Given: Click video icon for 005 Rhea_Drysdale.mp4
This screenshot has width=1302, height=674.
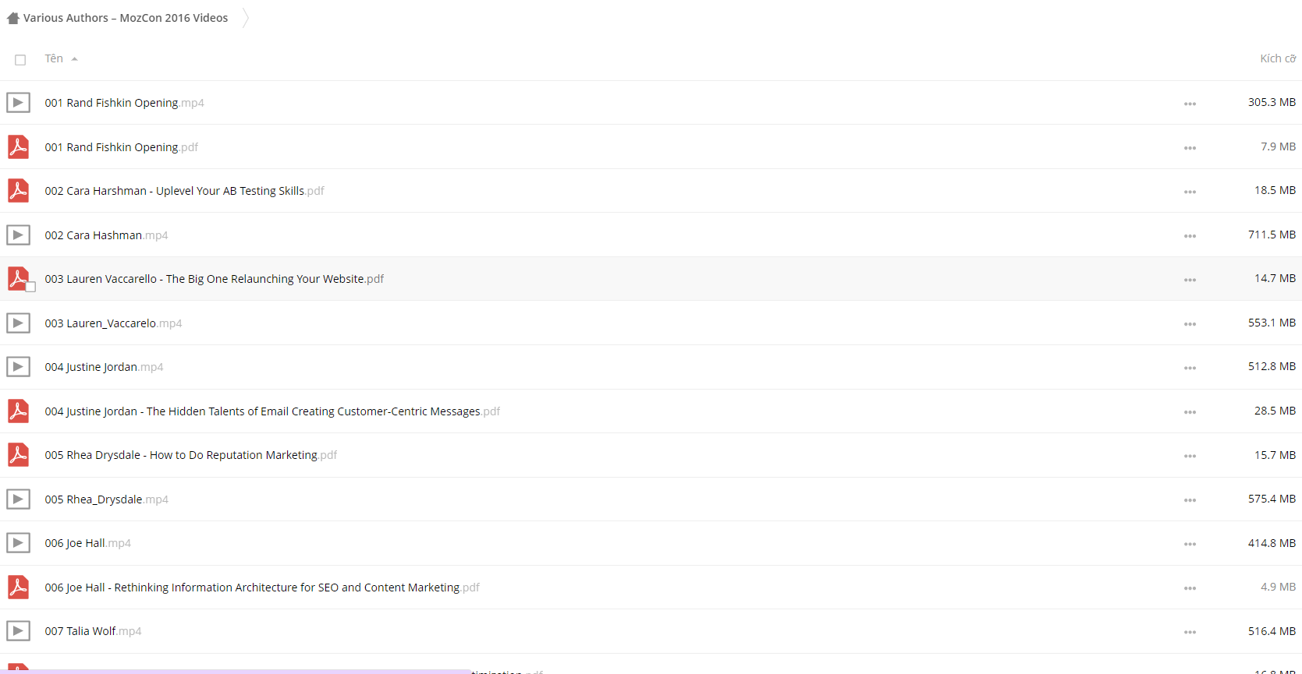Looking at the screenshot, I should (19, 499).
